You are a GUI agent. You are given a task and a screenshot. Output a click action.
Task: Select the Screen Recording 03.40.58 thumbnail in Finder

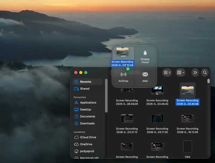tap(188, 90)
